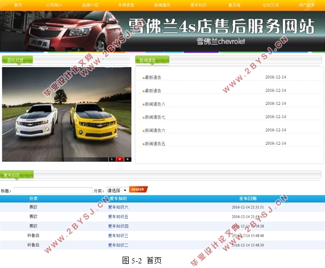Select 爱车知识 in the top menu
325x268 pixels.
coord(198,5)
